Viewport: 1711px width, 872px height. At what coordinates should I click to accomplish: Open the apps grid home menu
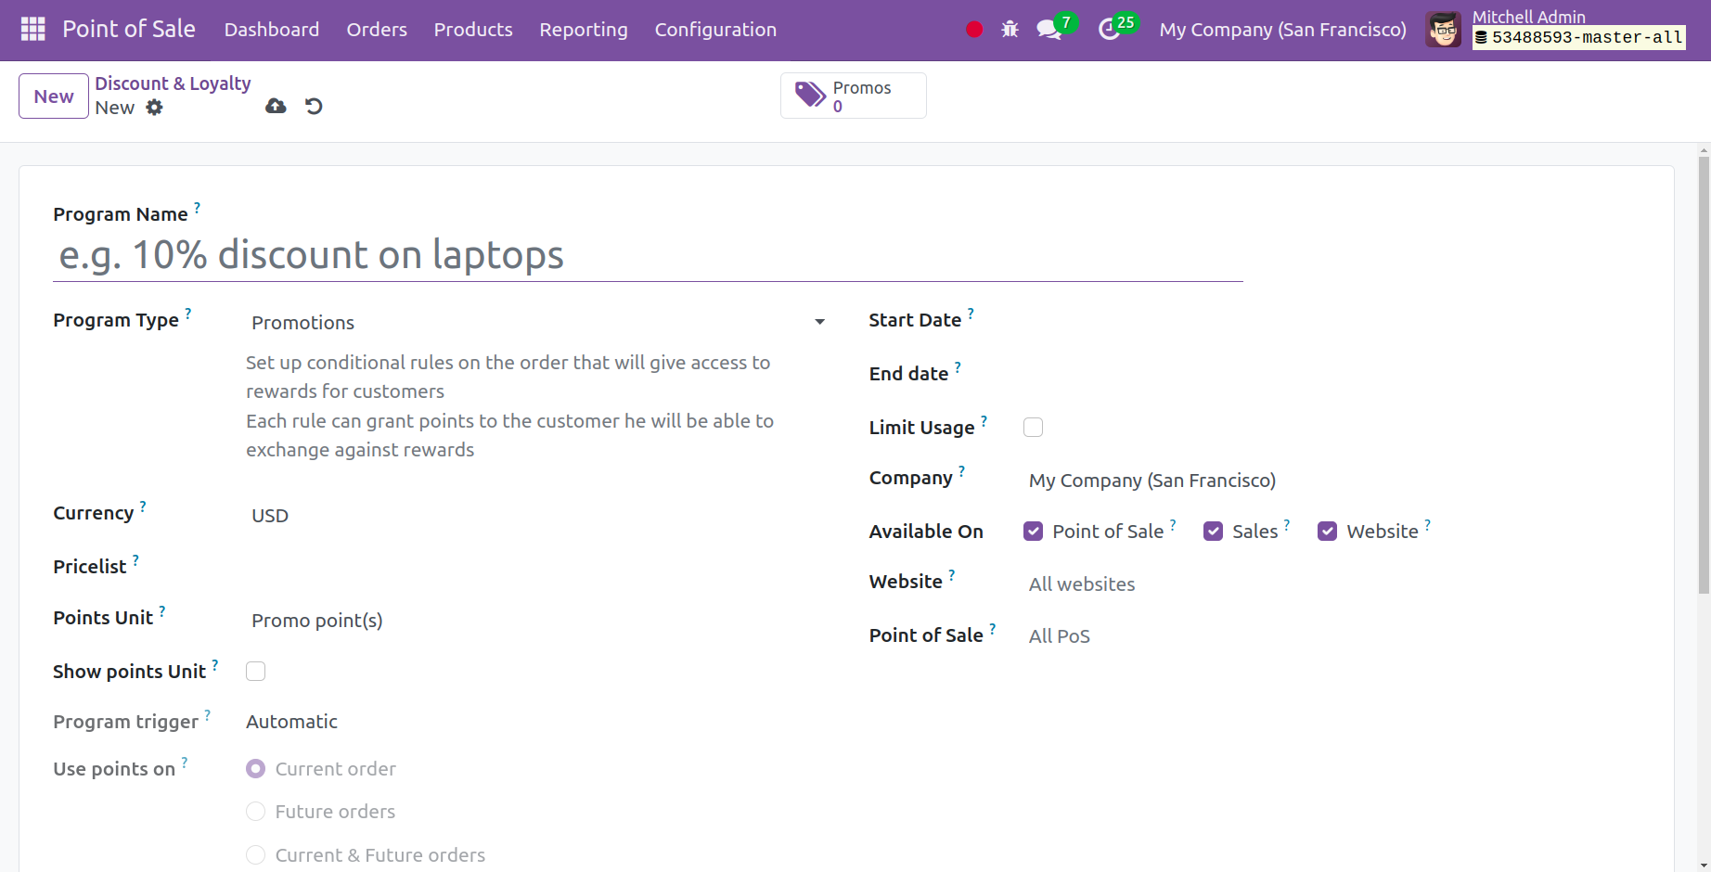coord(32,30)
